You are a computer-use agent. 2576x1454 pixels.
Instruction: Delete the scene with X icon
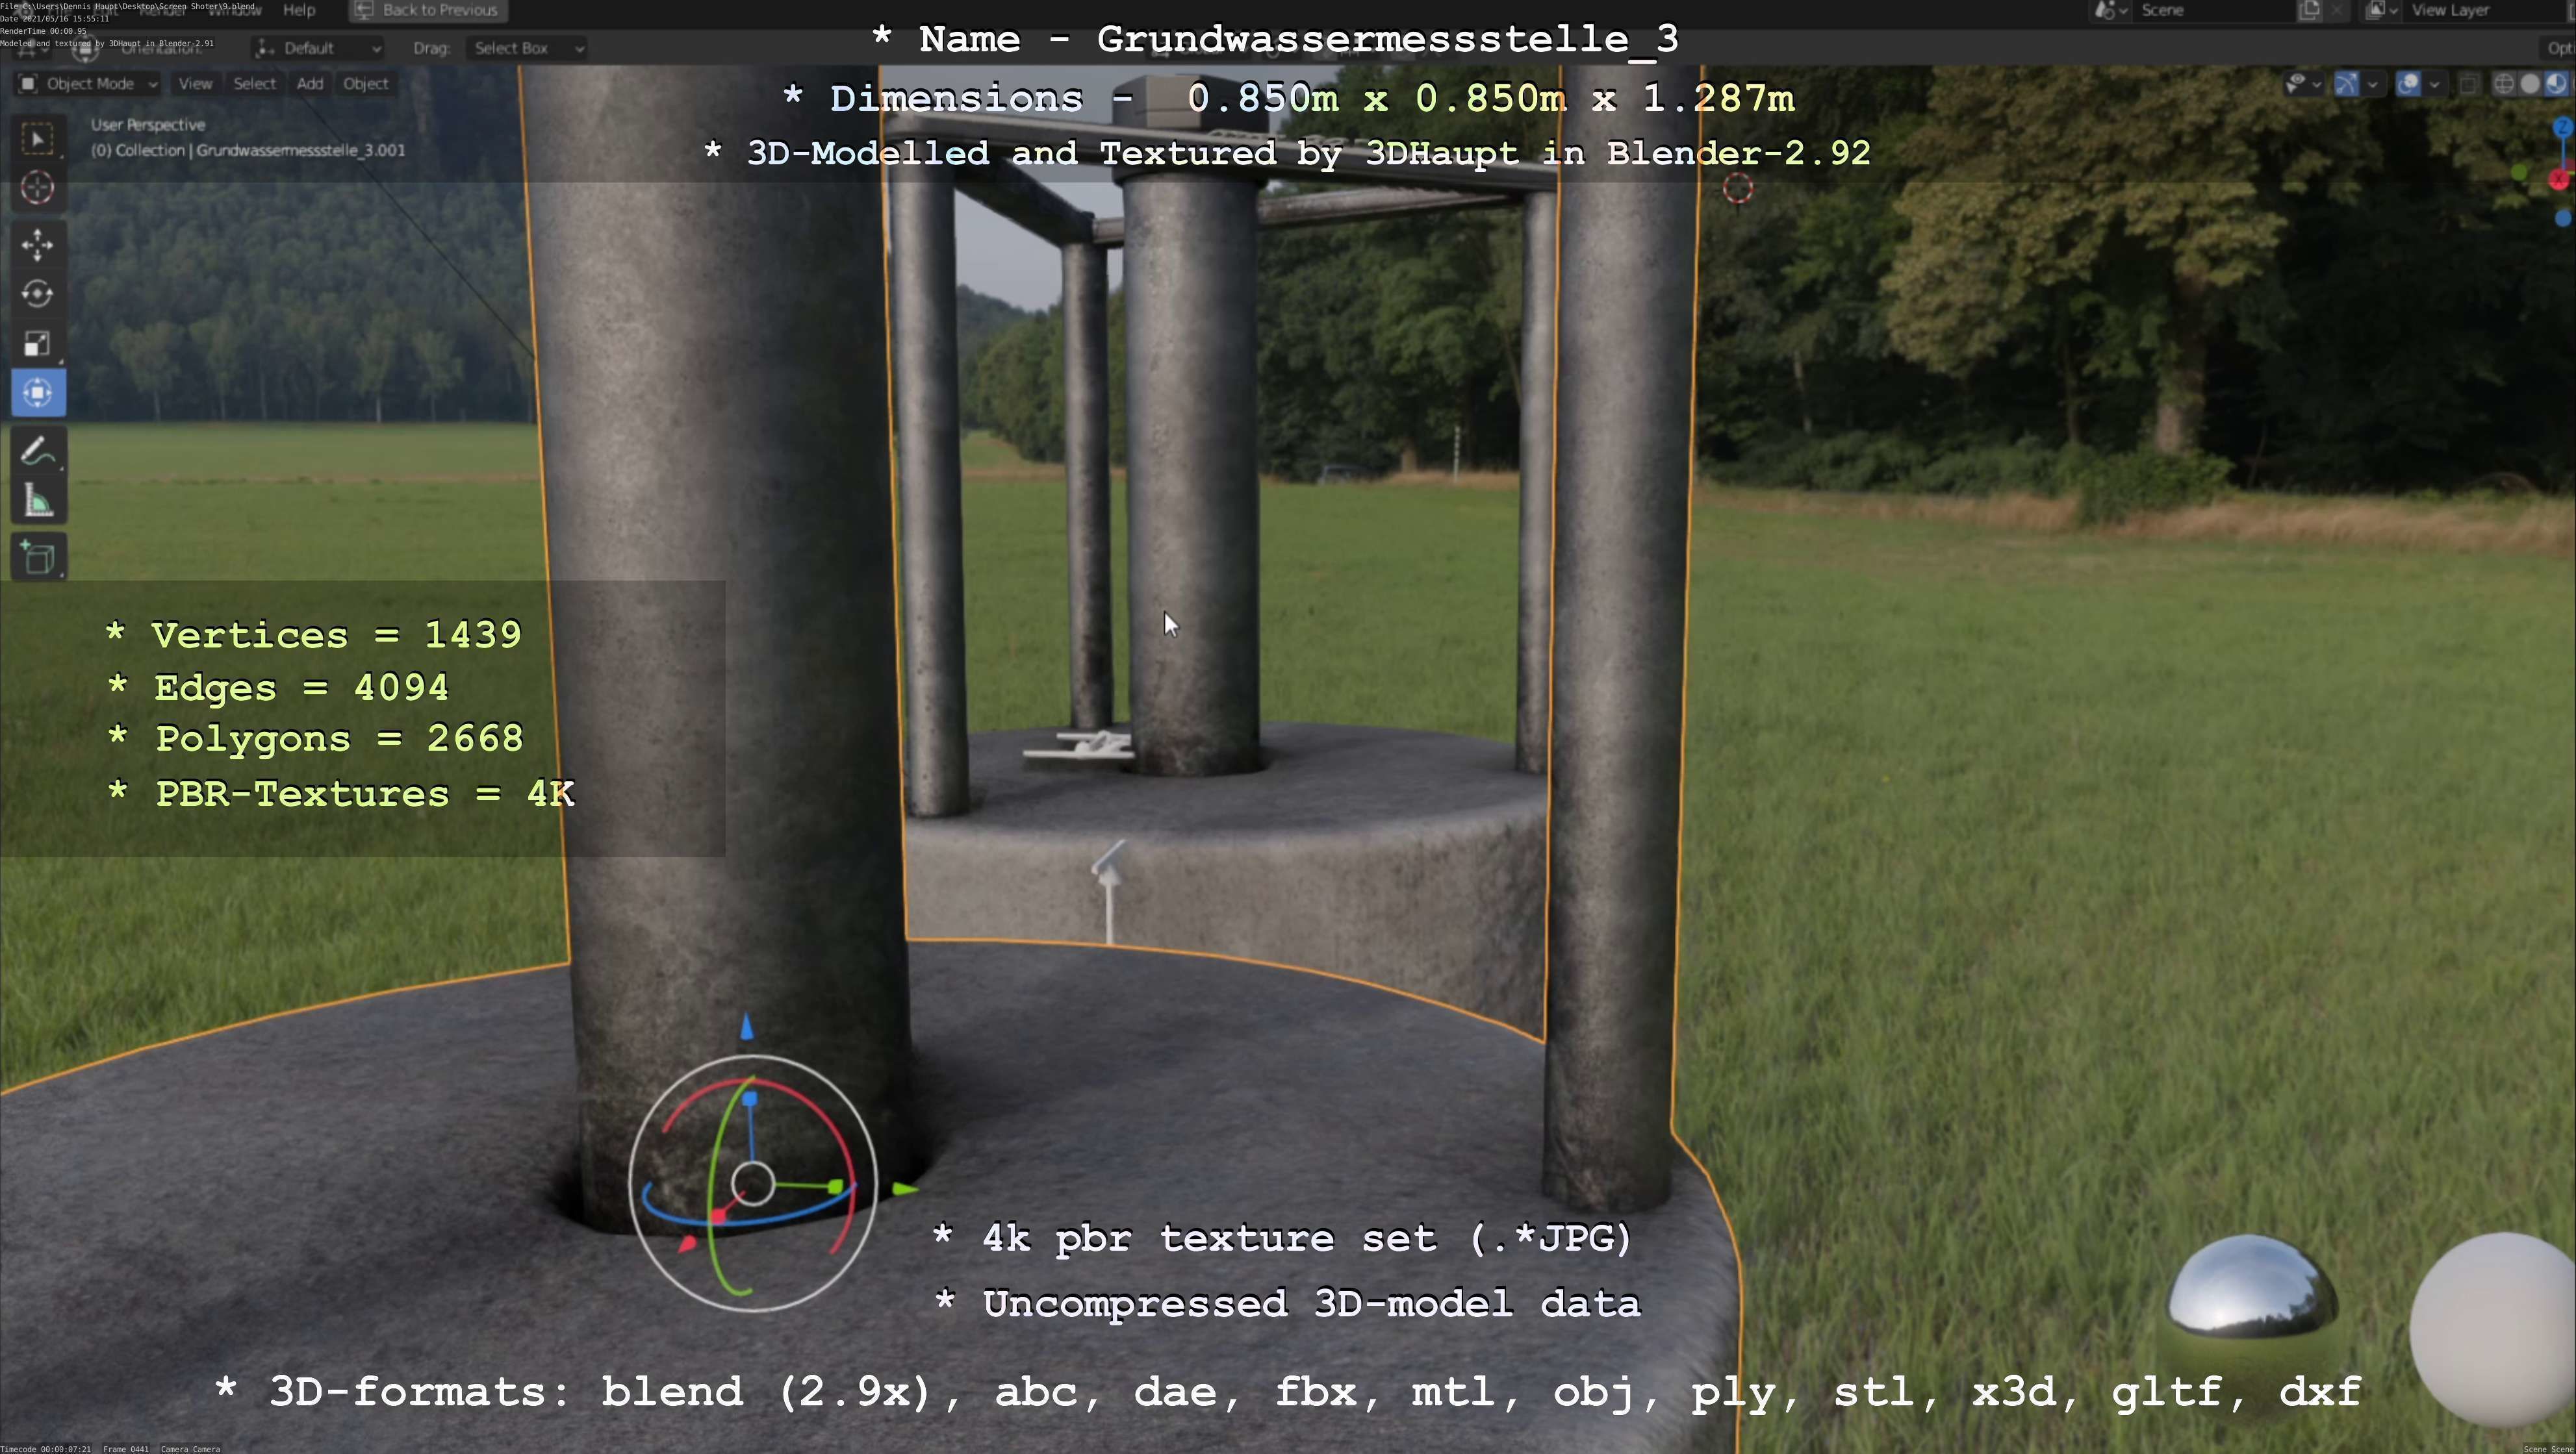point(2336,10)
